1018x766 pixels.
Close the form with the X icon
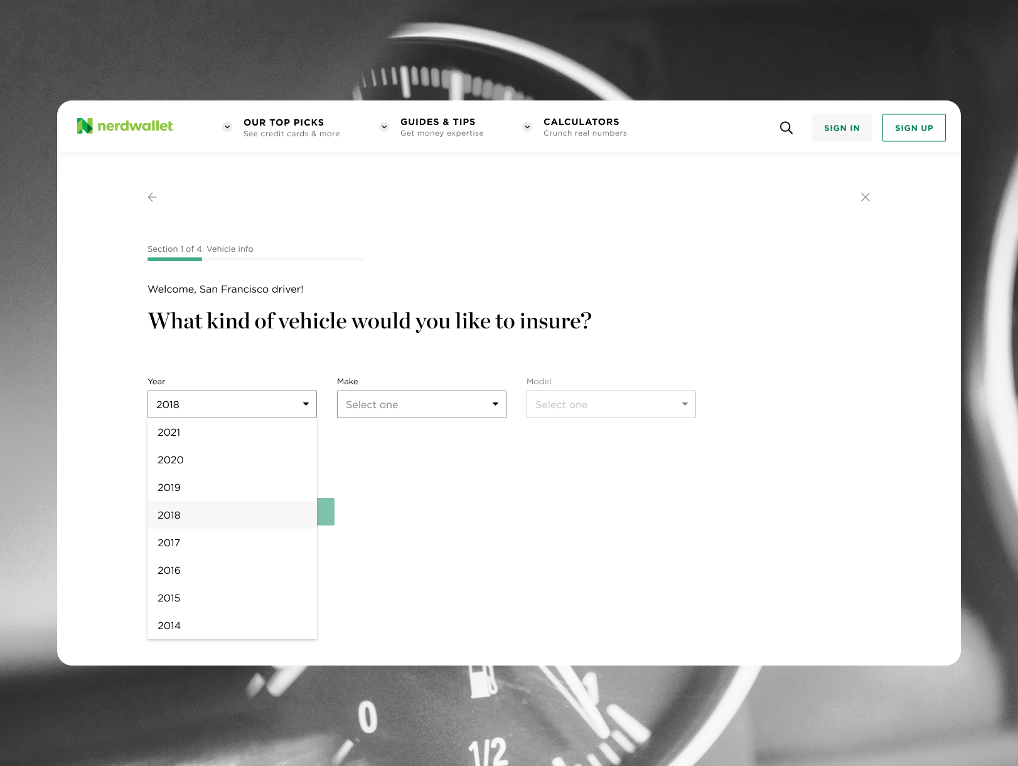coord(865,197)
